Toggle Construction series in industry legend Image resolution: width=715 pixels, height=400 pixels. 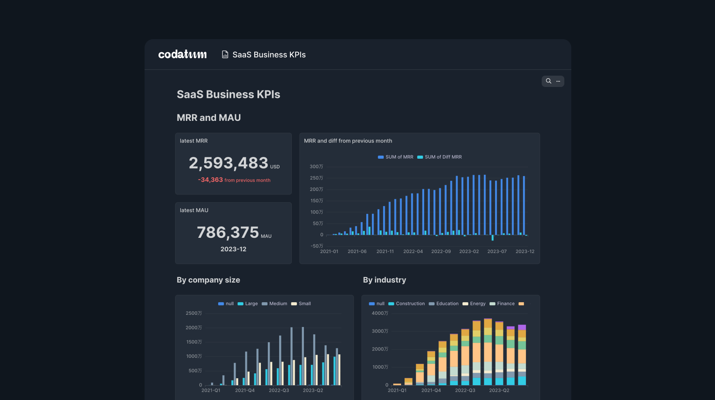point(407,303)
